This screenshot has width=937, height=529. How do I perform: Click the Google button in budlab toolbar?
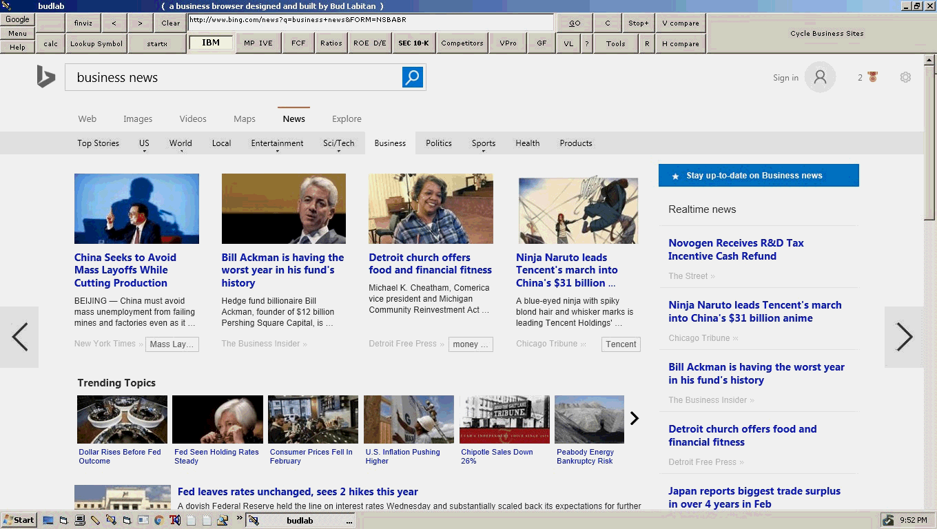pyautogui.click(x=17, y=19)
